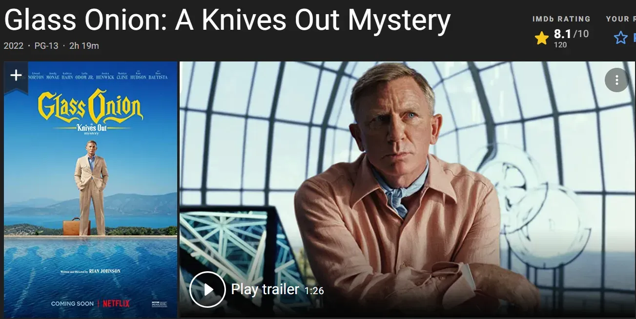
Task: Click the 8.1/10 IMDb rating score
Action: (571, 34)
